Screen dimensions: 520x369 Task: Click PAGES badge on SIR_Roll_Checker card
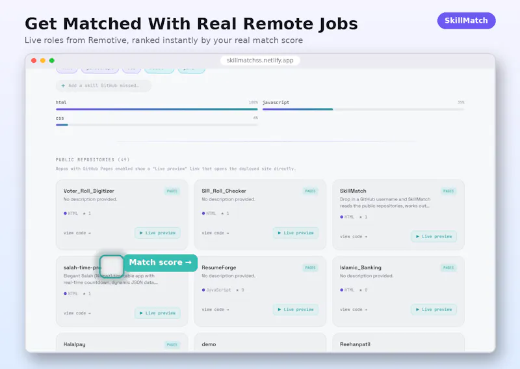tap(311, 191)
